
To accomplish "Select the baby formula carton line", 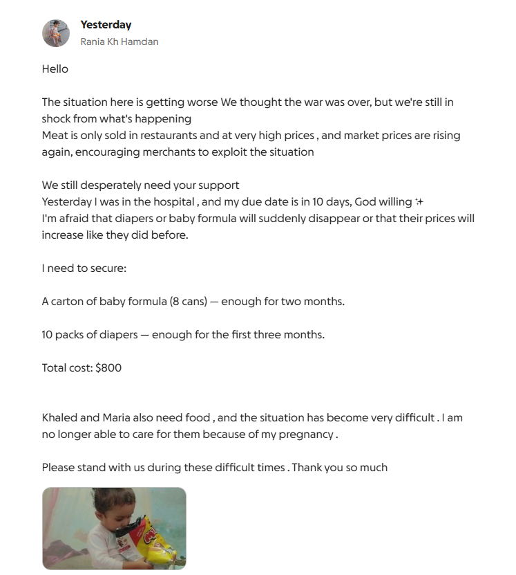I will pos(193,302).
